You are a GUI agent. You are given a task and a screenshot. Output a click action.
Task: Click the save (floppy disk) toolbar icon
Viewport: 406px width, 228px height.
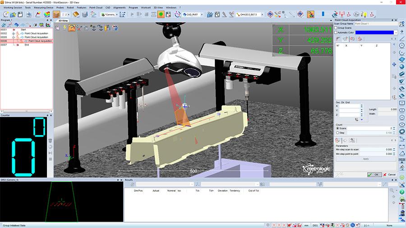click(21, 14)
